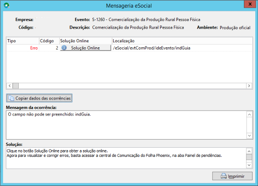This screenshot has width=258, height=186.
Task: Select the code value 2 cell
Action: (49, 48)
